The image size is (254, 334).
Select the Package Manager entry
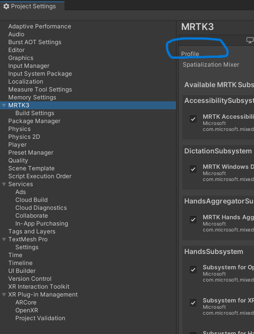click(34, 121)
